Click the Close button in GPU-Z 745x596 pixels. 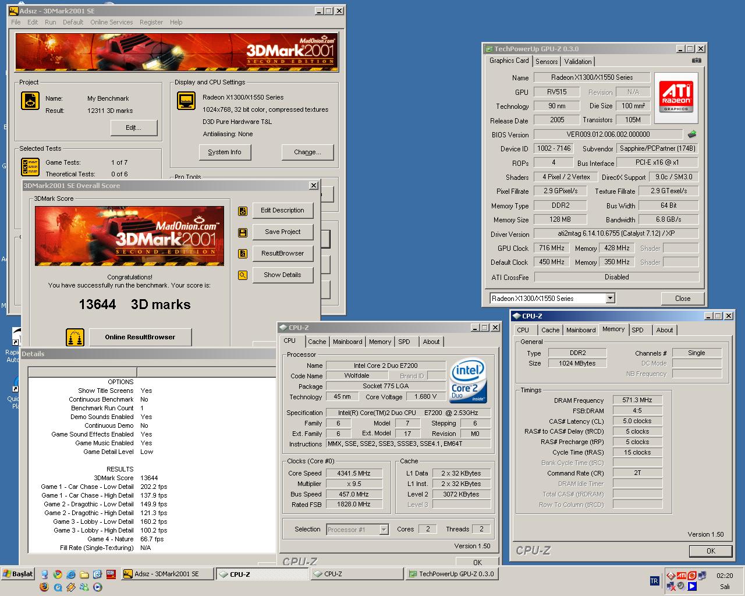point(683,299)
